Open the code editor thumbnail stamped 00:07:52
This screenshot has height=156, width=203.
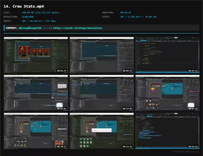(x=168, y=55)
